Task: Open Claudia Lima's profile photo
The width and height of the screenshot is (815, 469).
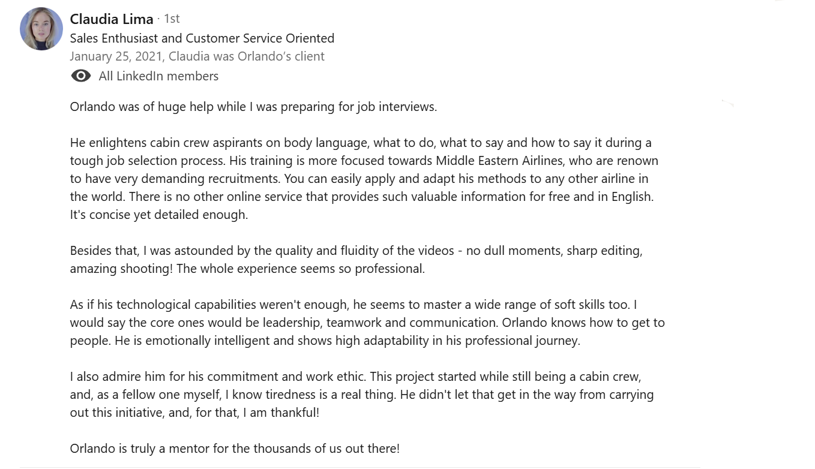Action: [41, 29]
